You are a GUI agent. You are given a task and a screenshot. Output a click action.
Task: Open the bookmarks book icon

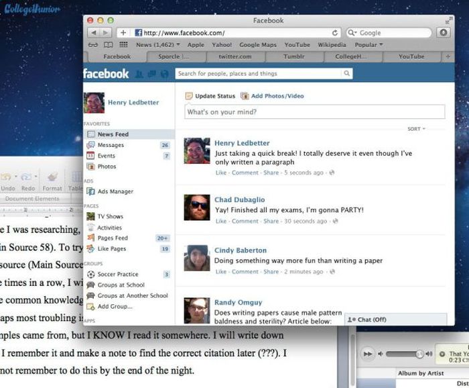point(108,45)
